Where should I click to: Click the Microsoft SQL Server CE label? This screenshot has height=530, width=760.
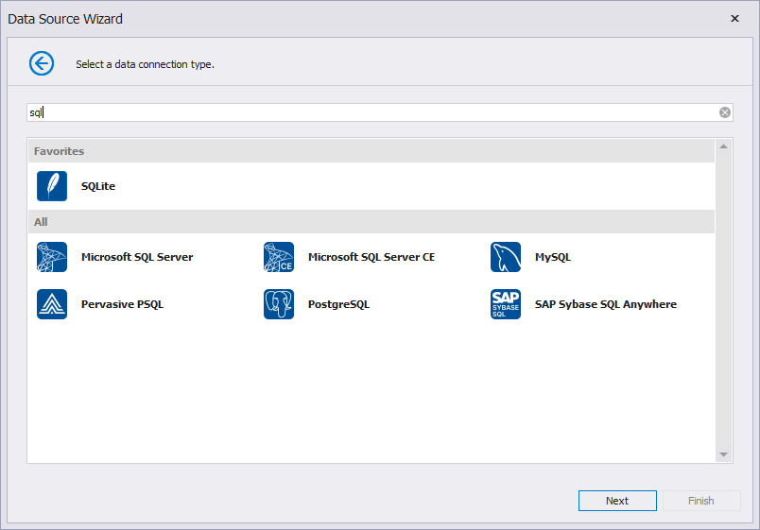371,257
